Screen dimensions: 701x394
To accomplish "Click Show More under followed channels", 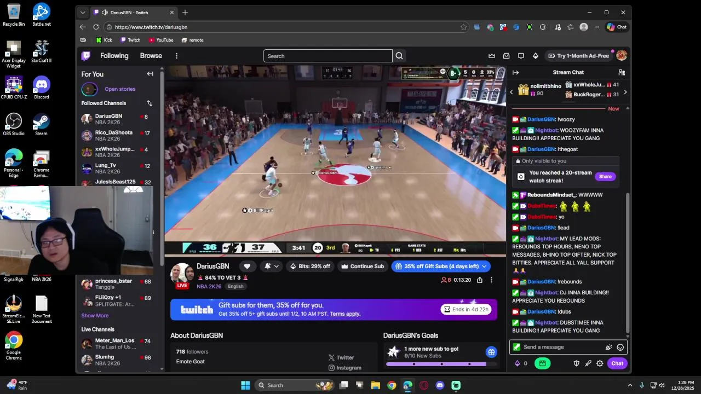I will pyautogui.click(x=95, y=315).
